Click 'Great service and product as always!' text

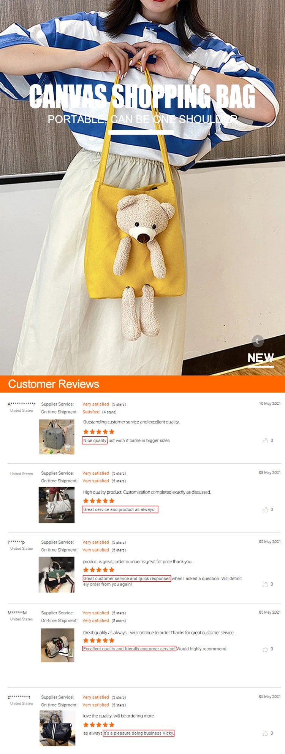[120, 509]
